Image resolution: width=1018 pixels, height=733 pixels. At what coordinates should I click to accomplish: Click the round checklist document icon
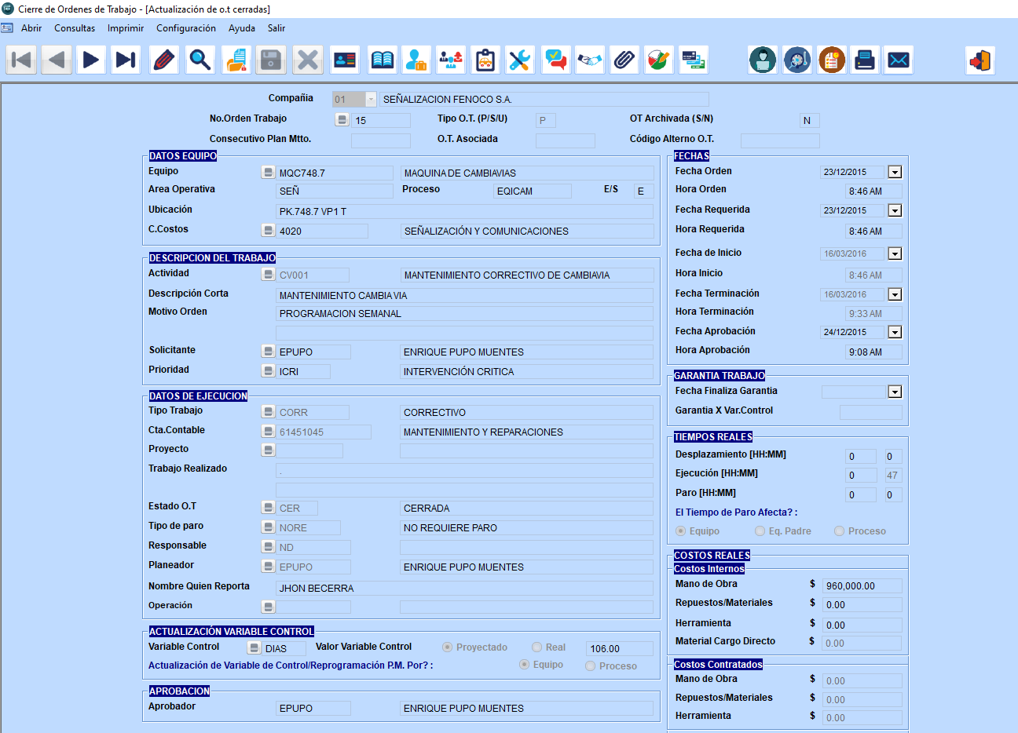pos(832,60)
